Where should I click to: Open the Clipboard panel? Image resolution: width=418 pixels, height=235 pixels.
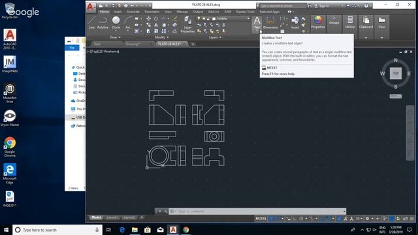tap(366, 22)
